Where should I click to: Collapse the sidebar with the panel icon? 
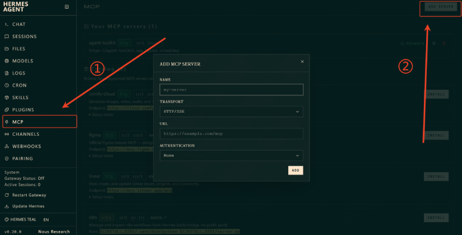tap(66, 7)
